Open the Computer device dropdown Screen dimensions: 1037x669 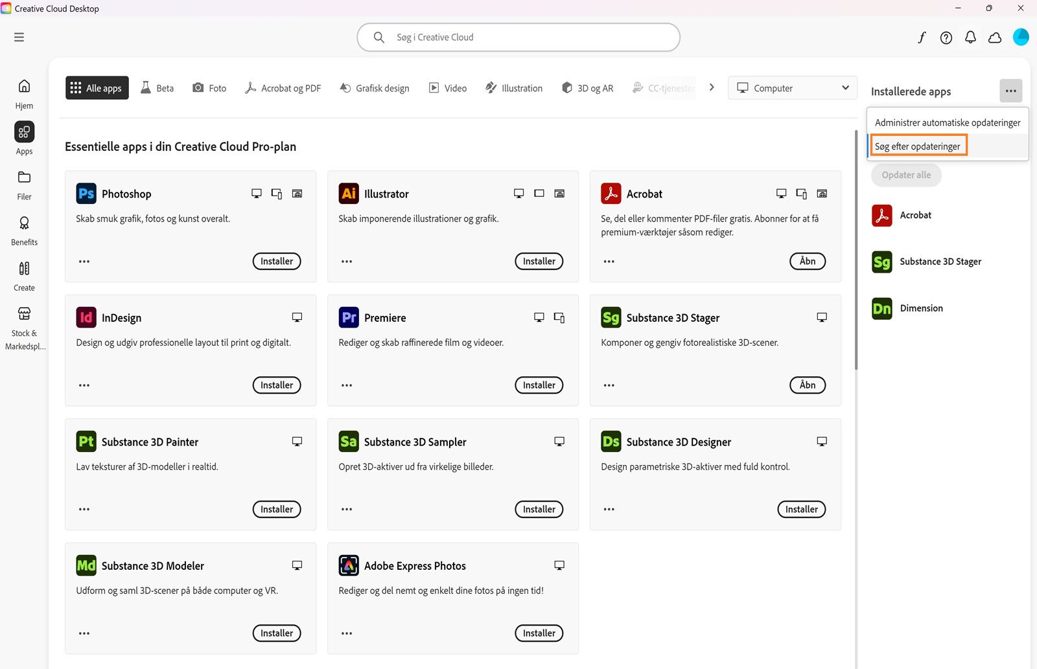click(792, 87)
